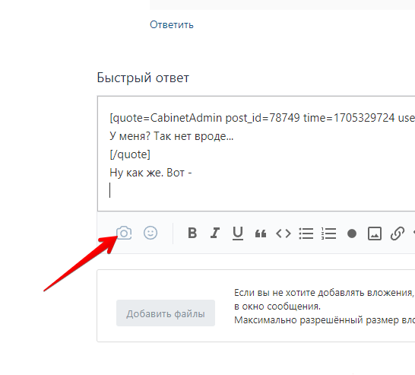This screenshot has width=415, height=375.
Task: Click the line 'У меня? Так нет вроде...'
Action: pos(172,136)
